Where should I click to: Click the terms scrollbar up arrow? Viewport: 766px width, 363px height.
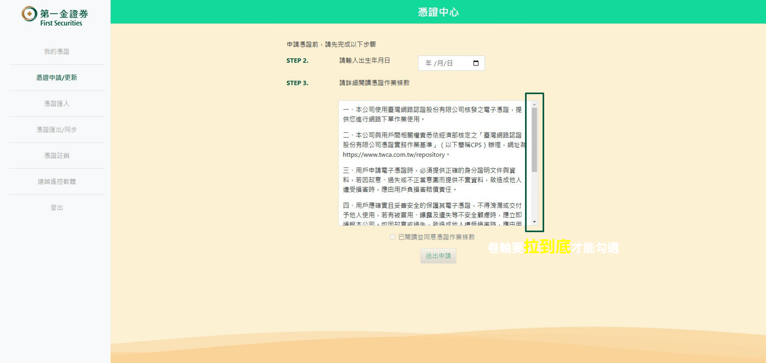tap(534, 105)
